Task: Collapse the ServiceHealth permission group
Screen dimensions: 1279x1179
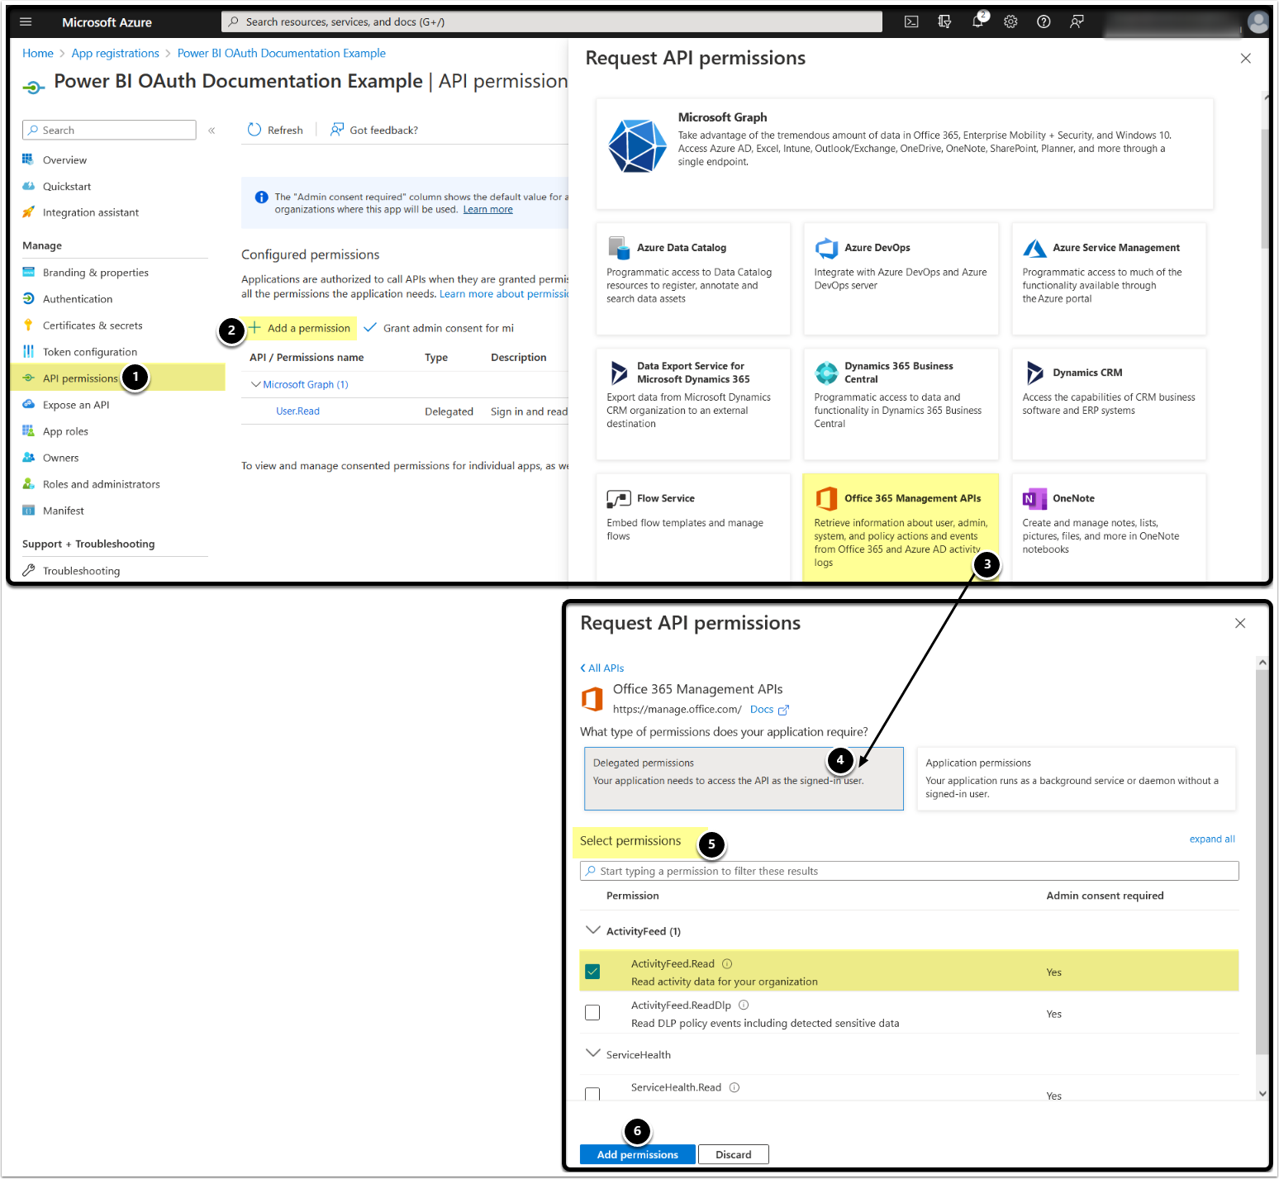Action: (x=592, y=1053)
